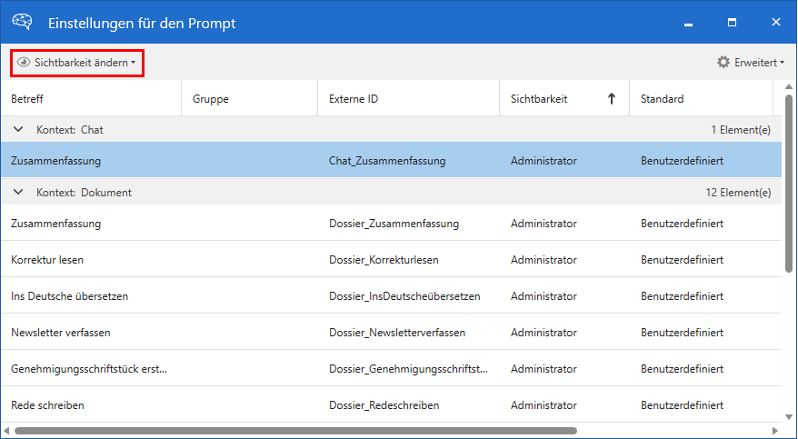Click the brain icon in title bar
Image resolution: width=798 pixels, height=439 pixels.
coord(23,23)
